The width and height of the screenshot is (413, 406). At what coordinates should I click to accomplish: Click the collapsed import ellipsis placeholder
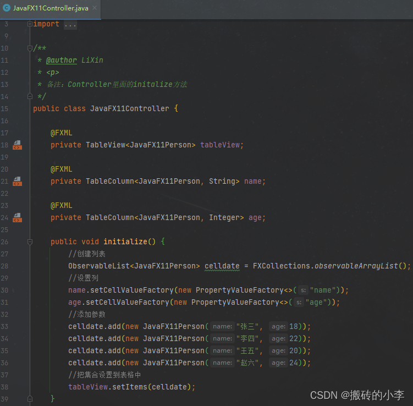pos(70,25)
